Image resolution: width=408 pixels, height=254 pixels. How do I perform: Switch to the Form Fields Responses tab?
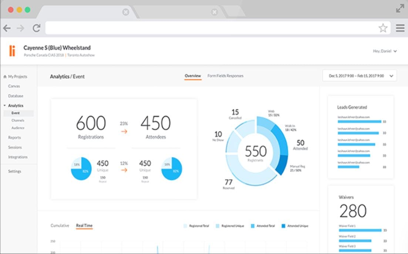(x=225, y=76)
